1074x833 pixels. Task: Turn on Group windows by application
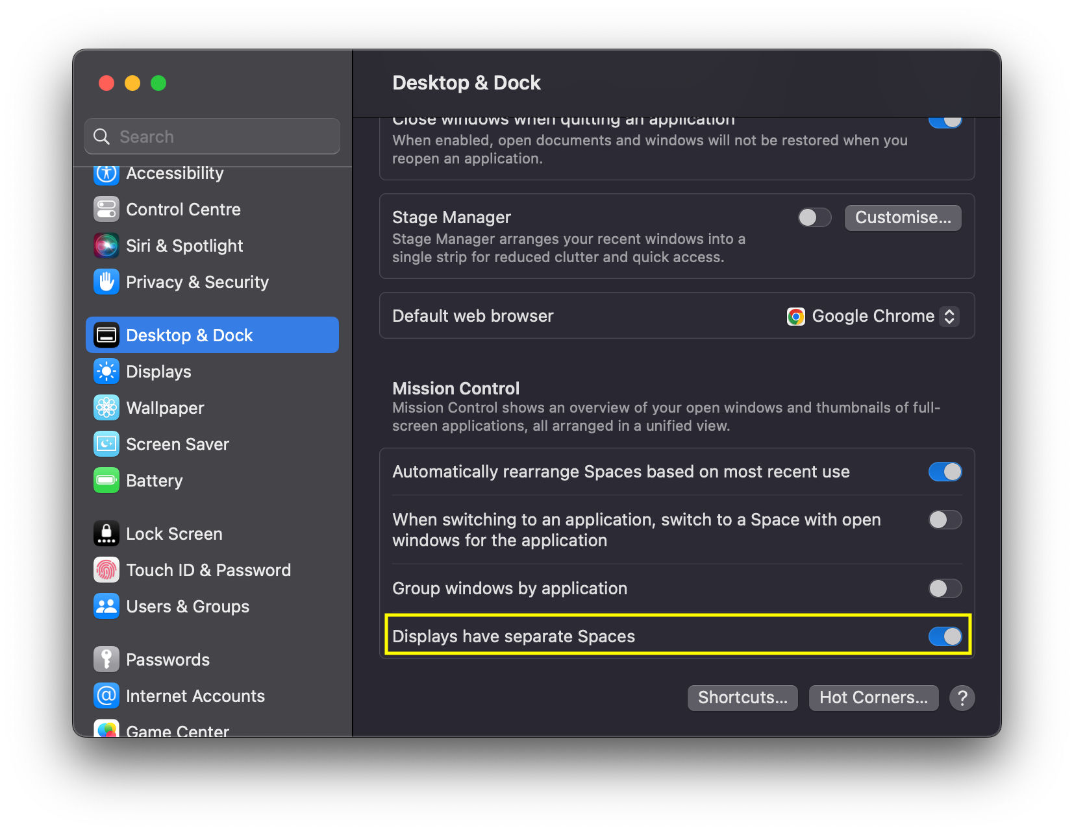pyautogui.click(x=945, y=588)
